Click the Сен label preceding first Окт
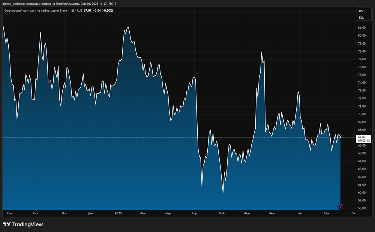 10,213
